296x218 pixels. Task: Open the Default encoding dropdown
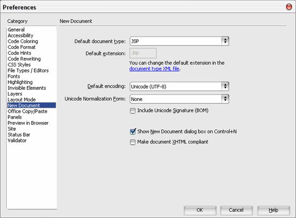[x=180, y=86]
